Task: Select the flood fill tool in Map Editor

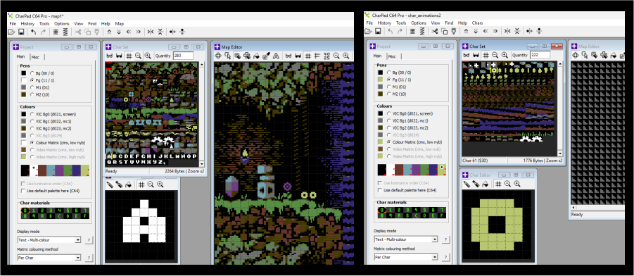Action: 256,56
